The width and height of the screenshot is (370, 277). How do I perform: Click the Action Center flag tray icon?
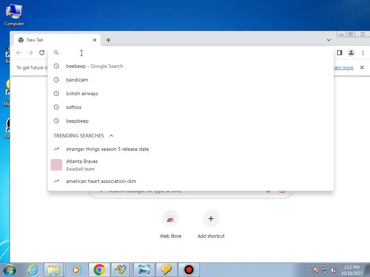316,270
